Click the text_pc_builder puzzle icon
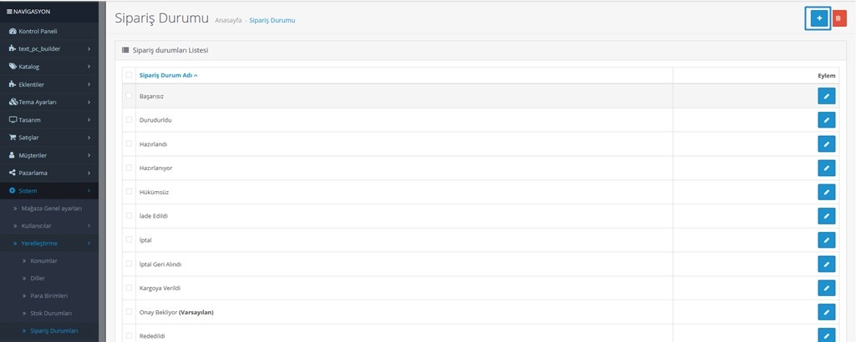The height and width of the screenshot is (342, 856). (13, 48)
